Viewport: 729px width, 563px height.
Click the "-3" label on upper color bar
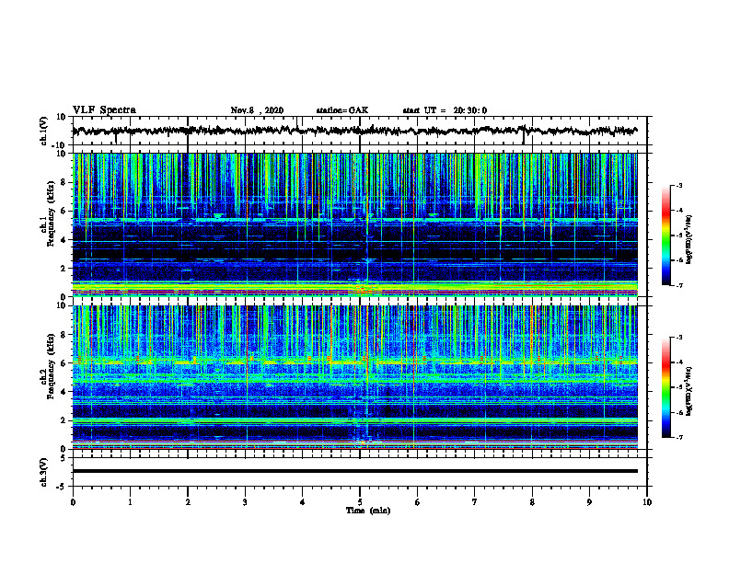point(679,185)
